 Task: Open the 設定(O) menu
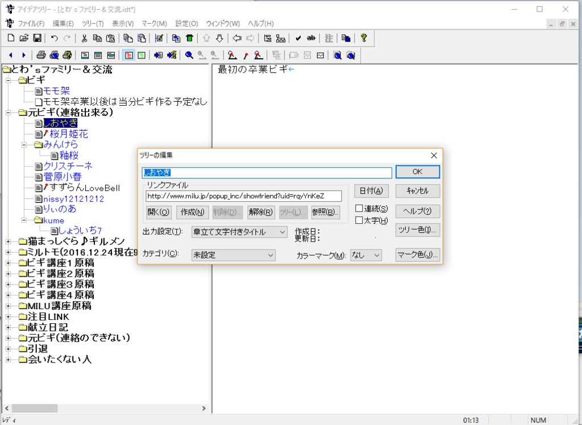(186, 24)
